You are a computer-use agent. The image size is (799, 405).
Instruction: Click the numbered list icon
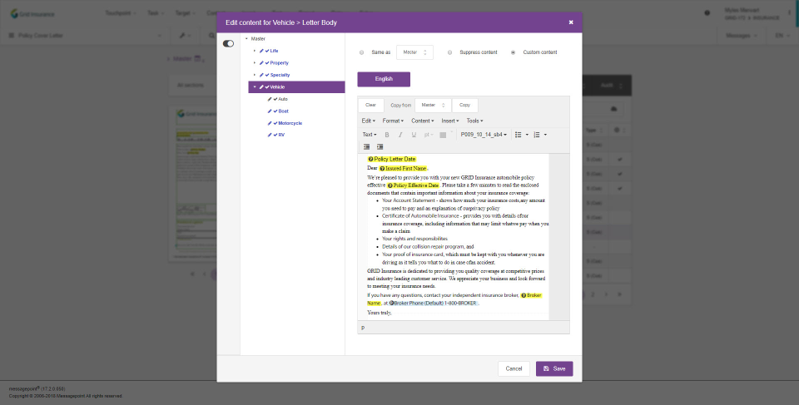tap(537, 135)
